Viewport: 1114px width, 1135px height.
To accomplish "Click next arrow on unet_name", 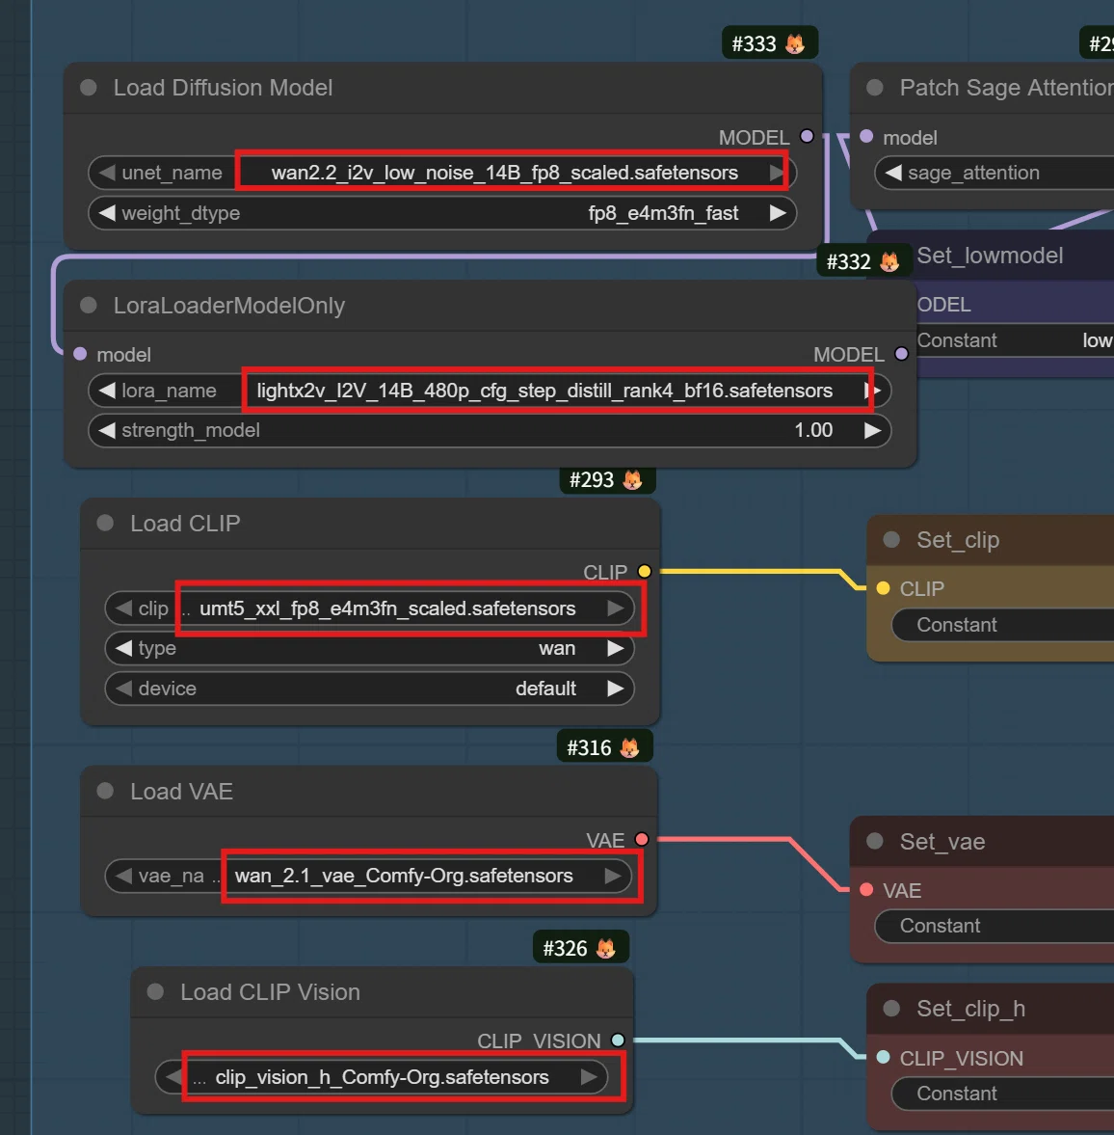I will (778, 173).
